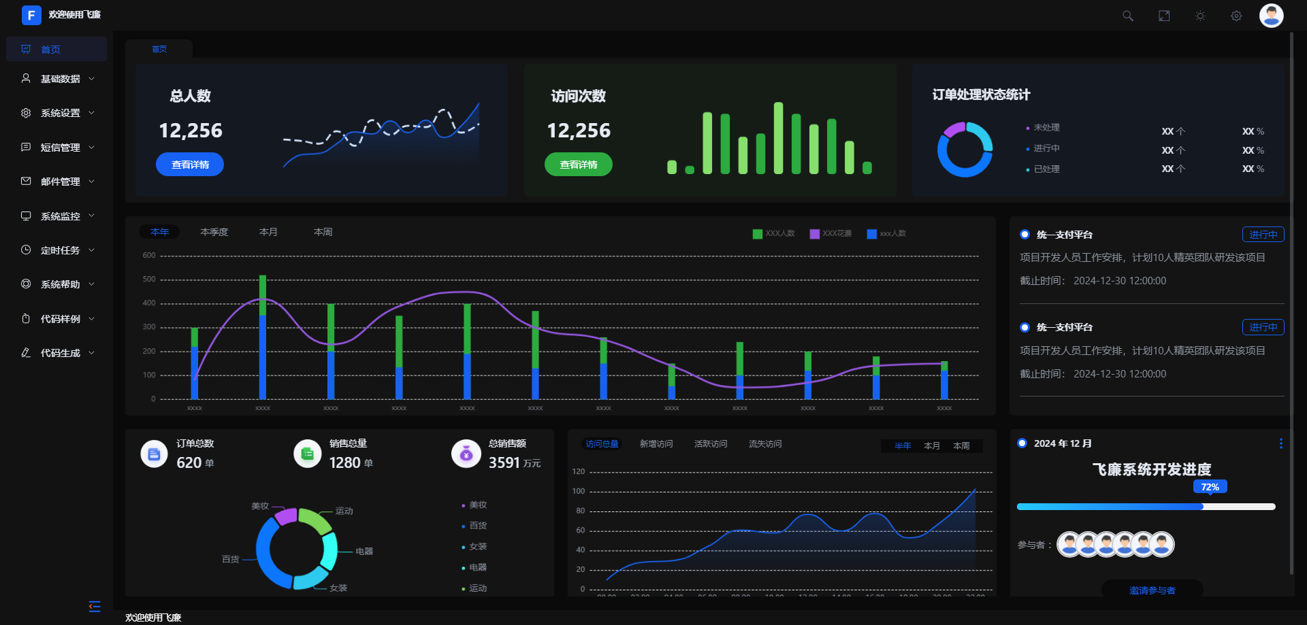Collapse the sidebar using the bottom menu icon
This screenshot has height=625, width=1307.
[95, 606]
